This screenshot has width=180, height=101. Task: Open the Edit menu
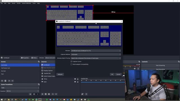click(x=5, y=3)
